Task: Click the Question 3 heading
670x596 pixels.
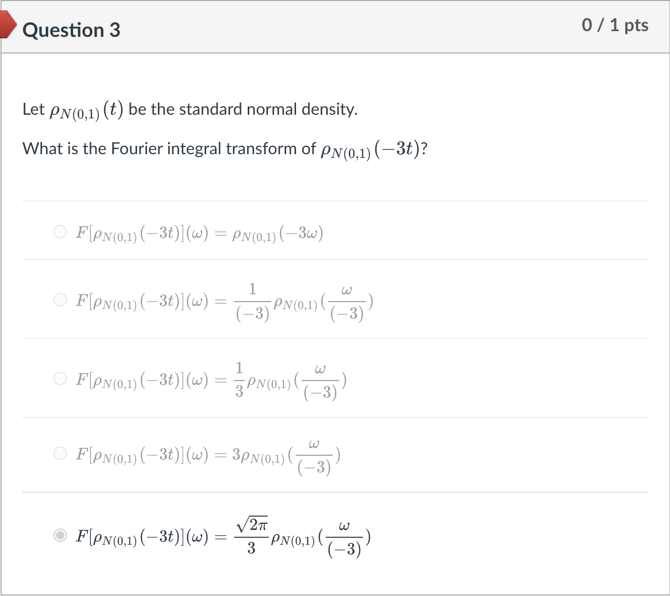Action: (x=71, y=30)
